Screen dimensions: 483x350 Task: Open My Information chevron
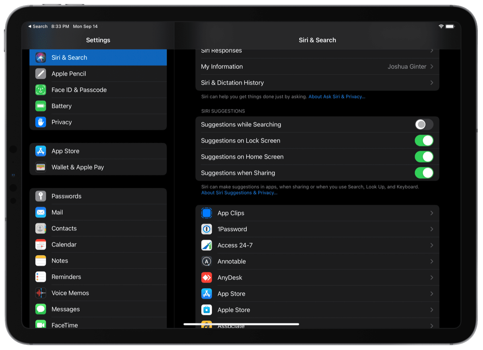[x=431, y=66]
